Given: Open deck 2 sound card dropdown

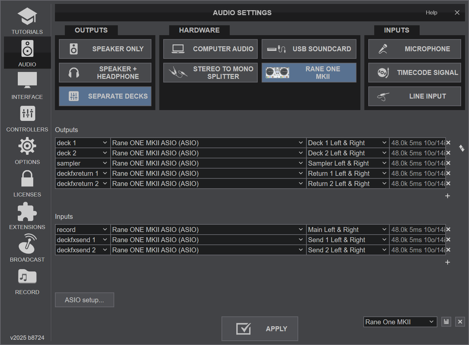Looking at the screenshot, I should click(208, 153).
